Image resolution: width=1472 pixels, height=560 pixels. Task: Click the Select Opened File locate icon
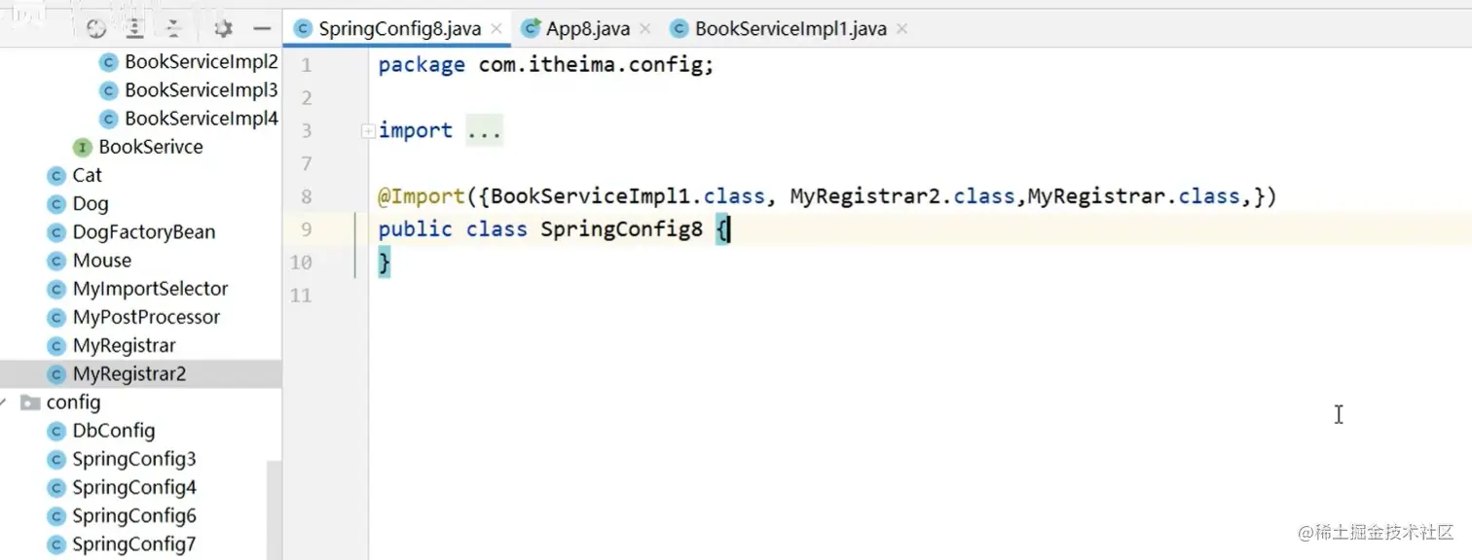95,28
